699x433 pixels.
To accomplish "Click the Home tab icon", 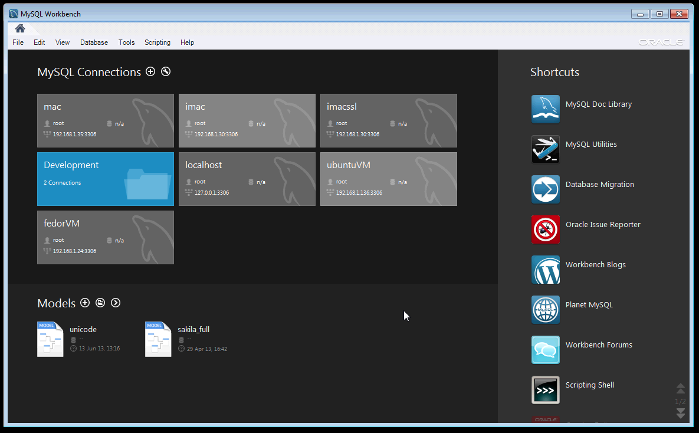I will click(x=20, y=29).
